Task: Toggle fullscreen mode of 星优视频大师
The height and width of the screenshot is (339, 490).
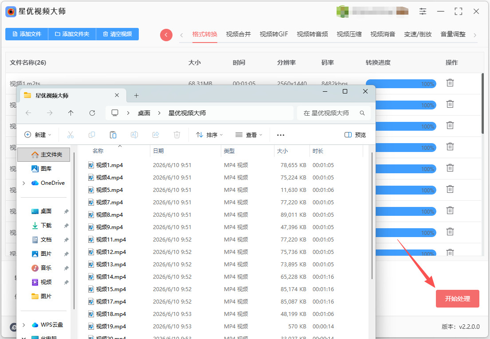Action: click(x=459, y=12)
